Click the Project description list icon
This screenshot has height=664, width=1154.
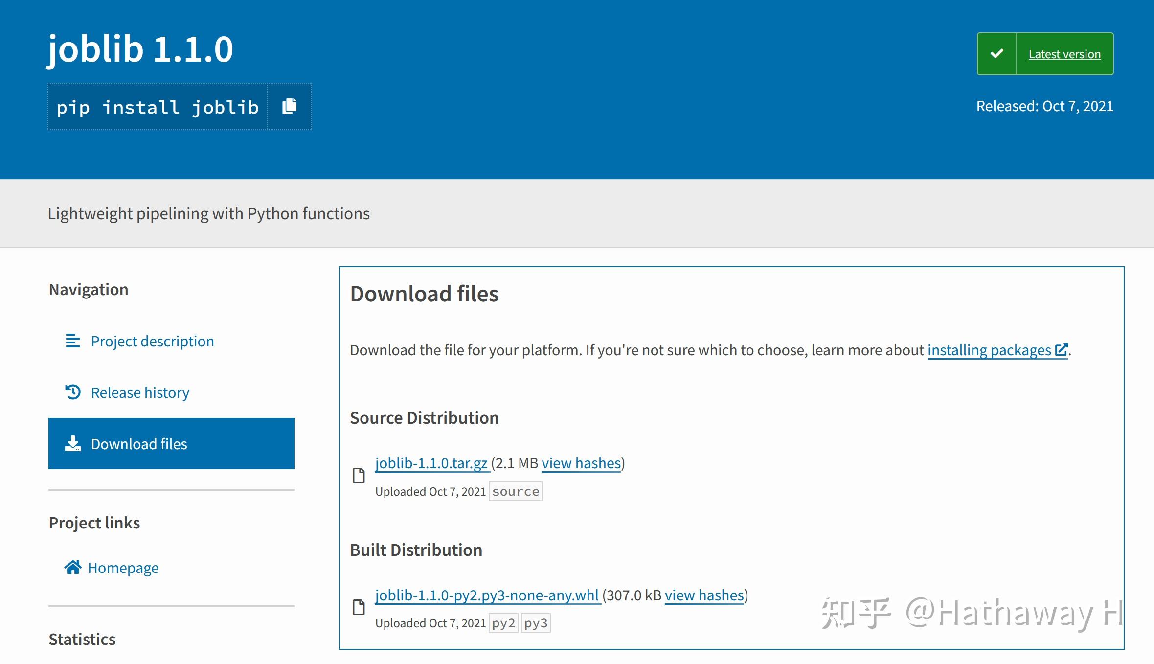72,342
